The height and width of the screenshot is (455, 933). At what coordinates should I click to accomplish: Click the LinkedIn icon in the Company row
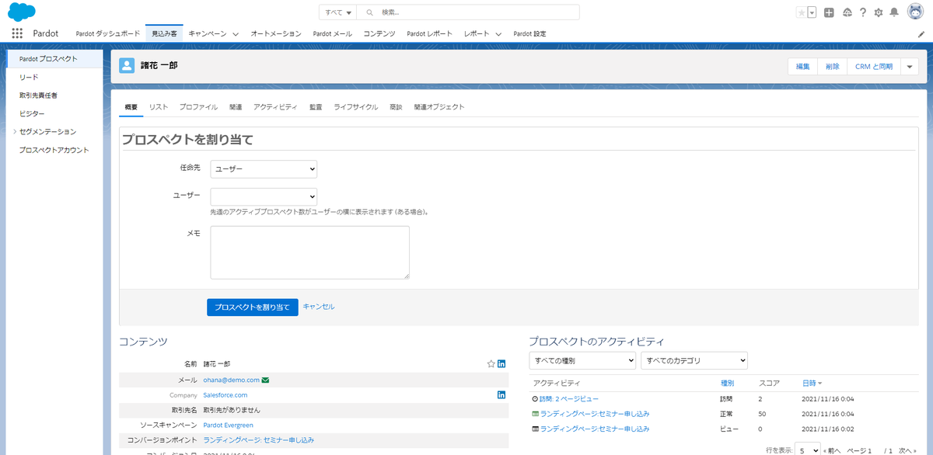pos(501,394)
